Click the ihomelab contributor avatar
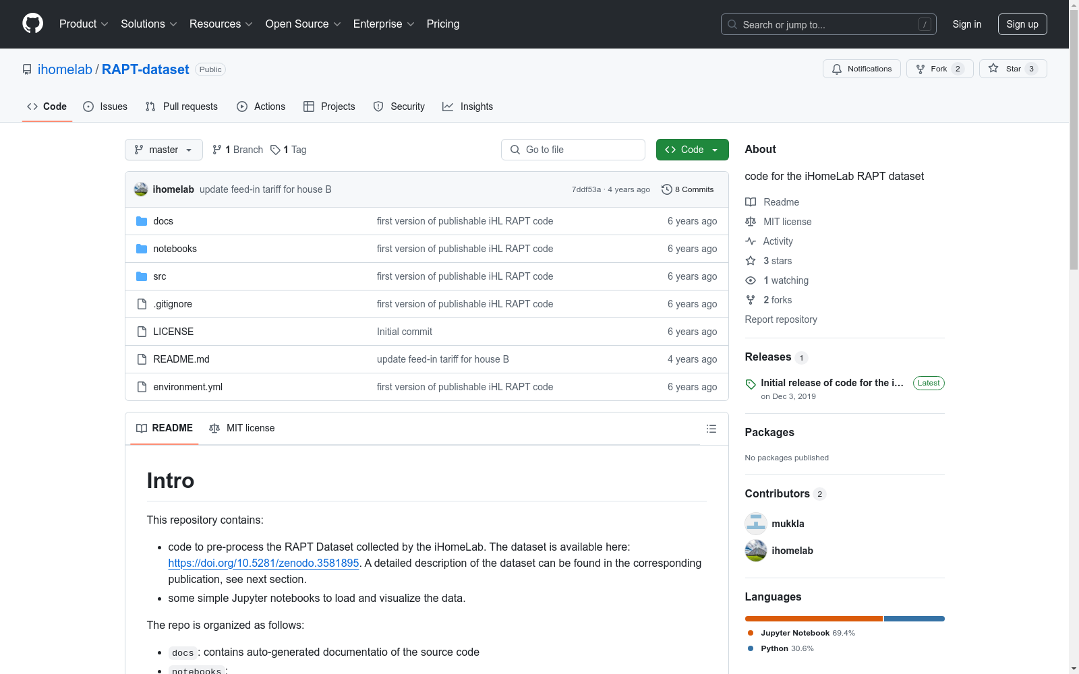 756,551
